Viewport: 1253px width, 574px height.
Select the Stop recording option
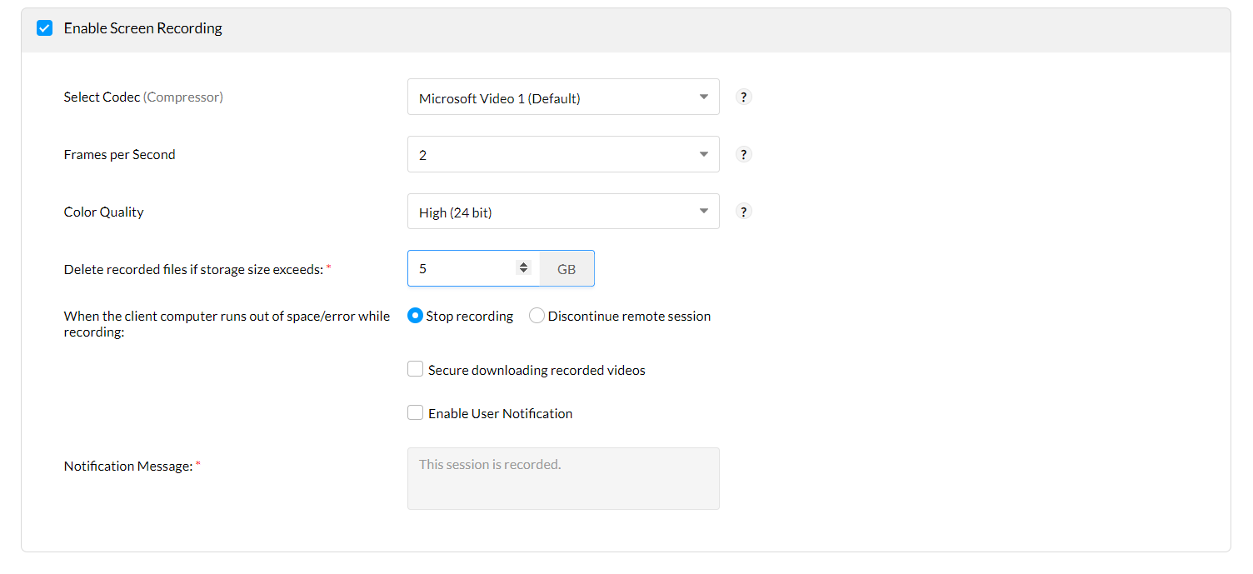415,316
